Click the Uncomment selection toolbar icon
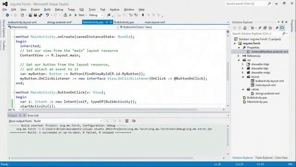The width and height of the screenshot is (296, 167). tap(136, 15)
